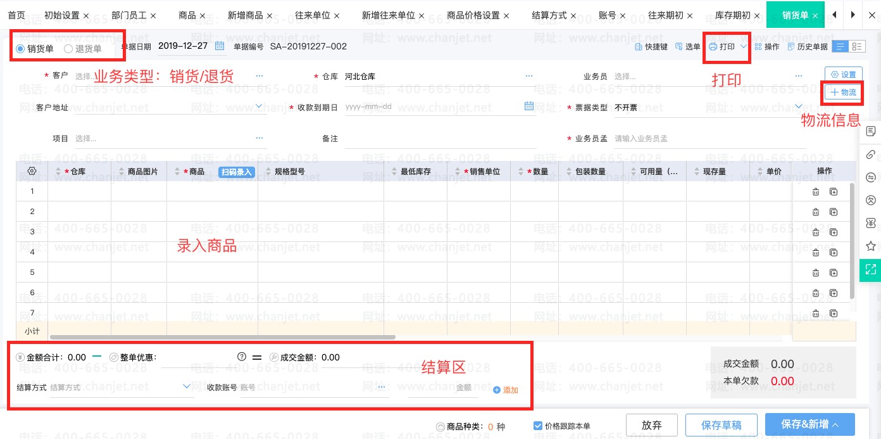Copy row 1 with its duplicate icon

[x=834, y=192]
